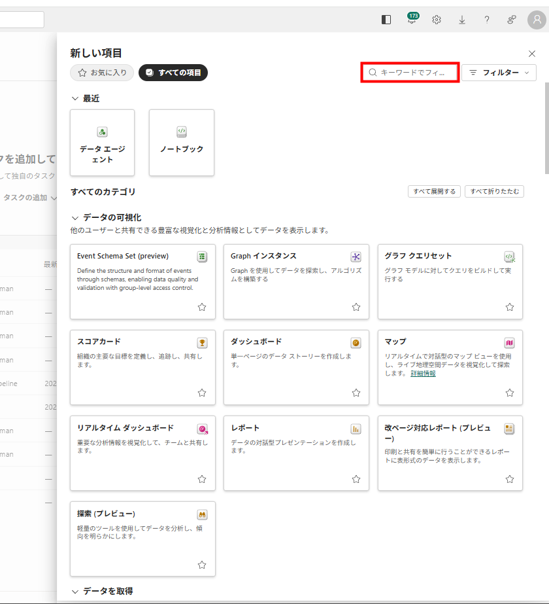The image size is (549, 604).
Task: Open the フィルター dropdown
Action: coord(499,73)
